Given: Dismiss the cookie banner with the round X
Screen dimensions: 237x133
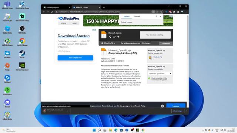Looking at the screenshot, I should 162,106.
